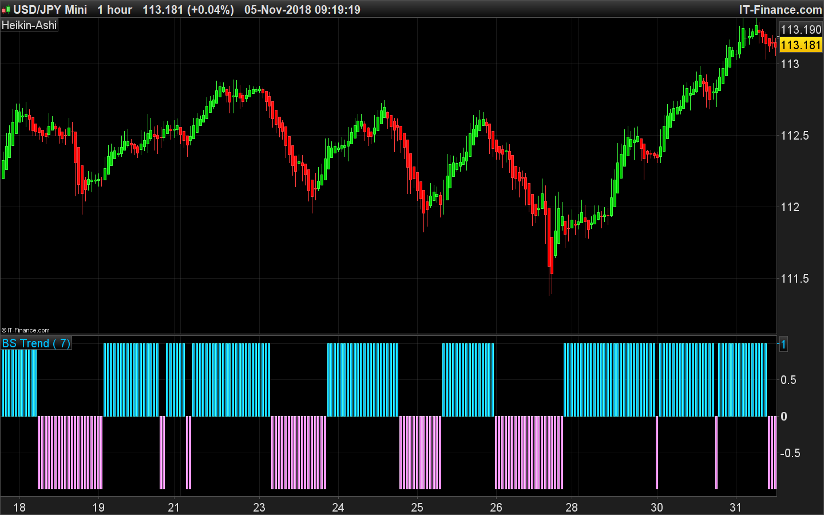The image size is (824, 515).
Task: Click the 112 price axis label
Action: pyautogui.click(x=790, y=207)
